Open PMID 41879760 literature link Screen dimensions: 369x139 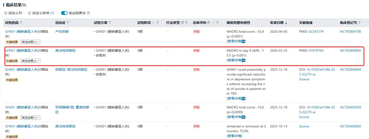[316, 50]
